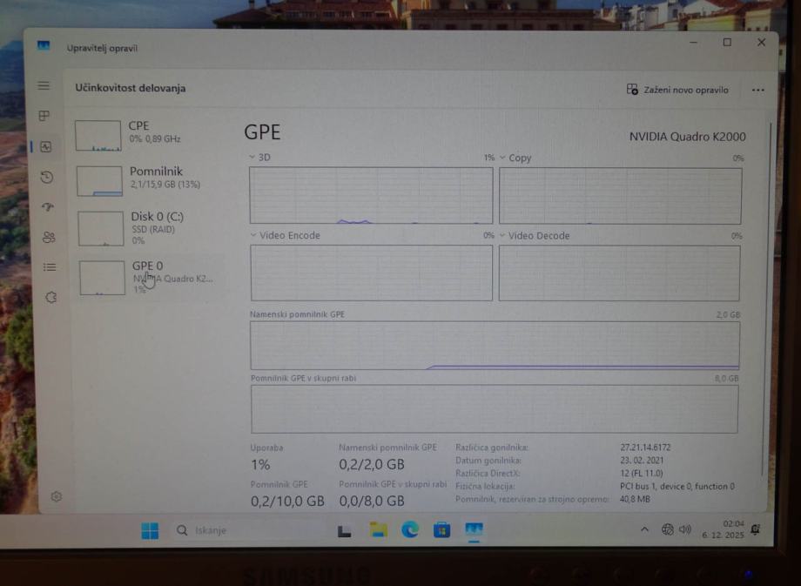Click the 0,2/2,0 GB dedicated memory value
801x586 pixels.
[372, 464]
